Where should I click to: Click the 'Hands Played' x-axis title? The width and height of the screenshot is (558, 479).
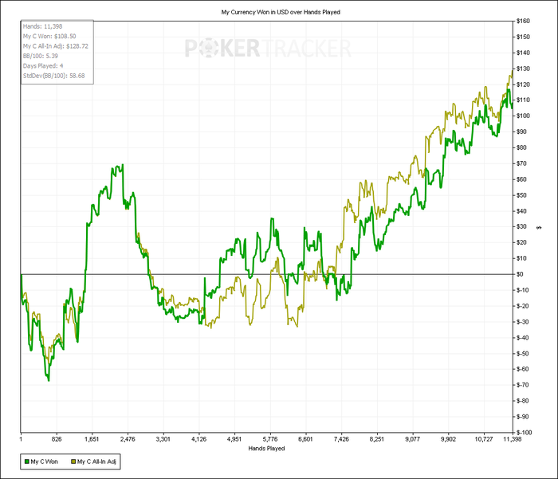(266, 449)
